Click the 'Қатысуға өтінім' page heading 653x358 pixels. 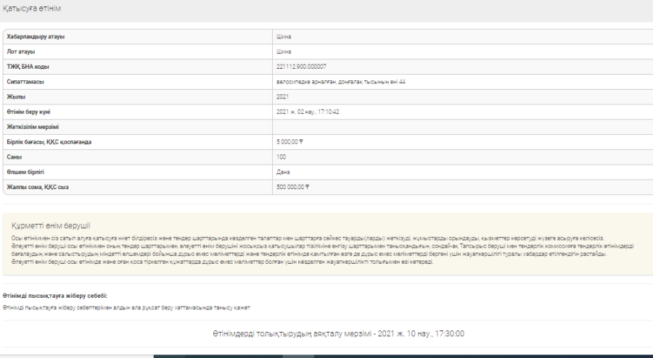click(32, 8)
